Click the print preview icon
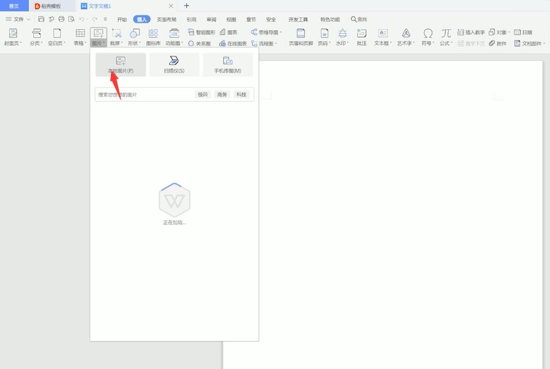This screenshot has width=550, height=369. (72, 20)
